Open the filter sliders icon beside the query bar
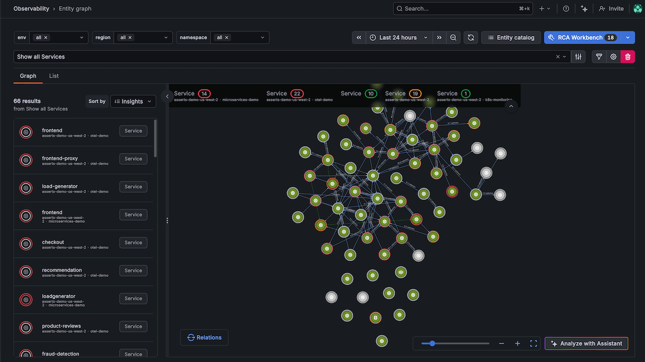645x362 pixels. [578, 56]
